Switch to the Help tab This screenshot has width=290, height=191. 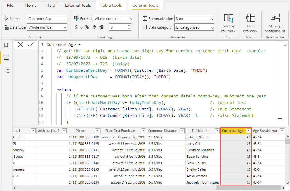51,5
